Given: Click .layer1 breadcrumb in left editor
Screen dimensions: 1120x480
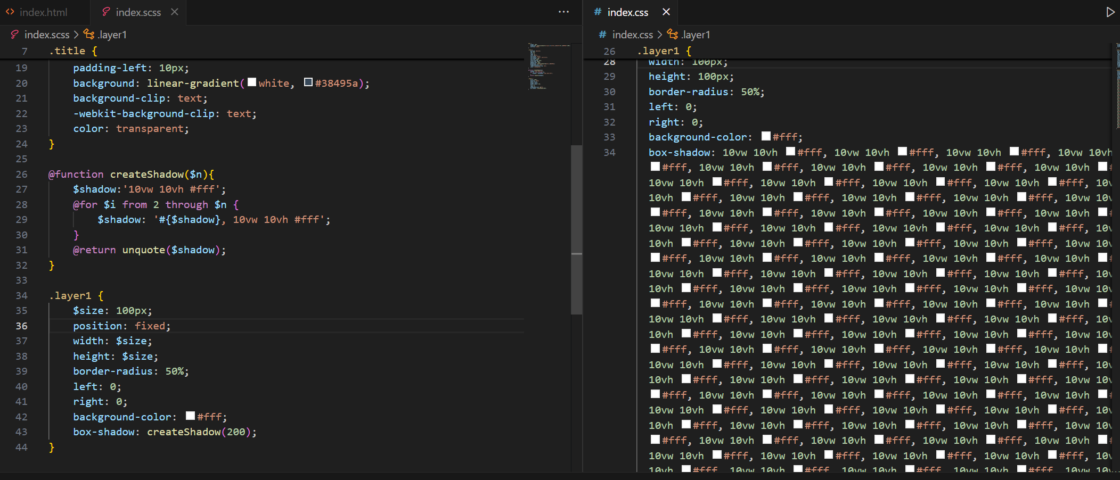Looking at the screenshot, I should (x=112, y=35).
